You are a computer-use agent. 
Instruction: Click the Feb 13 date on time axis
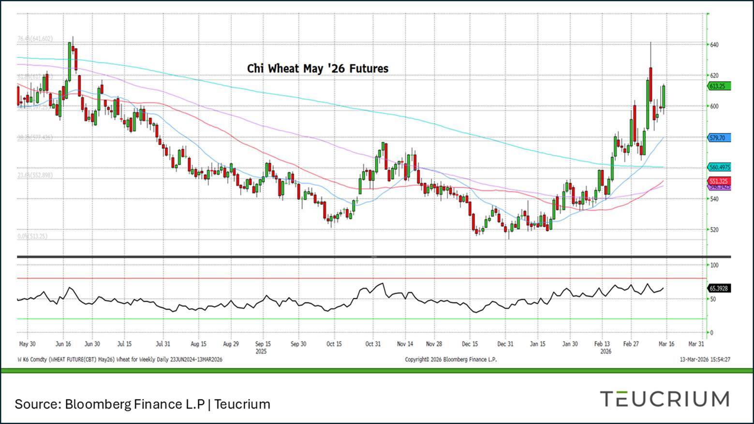[x=602, y=344]
